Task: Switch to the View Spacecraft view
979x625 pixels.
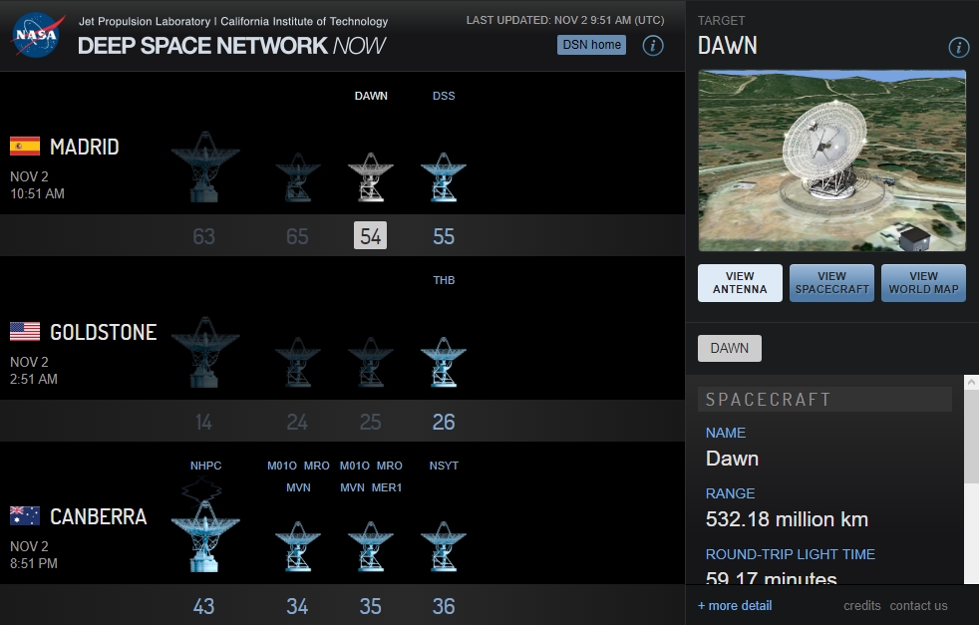Action: (831, 283)
